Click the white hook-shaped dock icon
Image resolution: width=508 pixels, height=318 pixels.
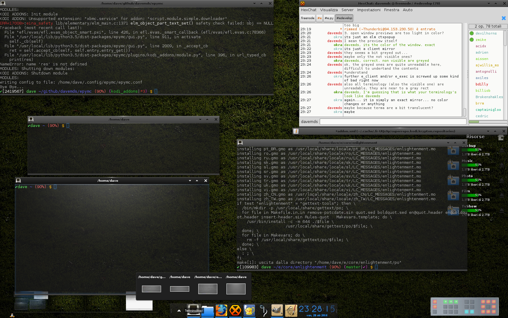click(263, 310)
